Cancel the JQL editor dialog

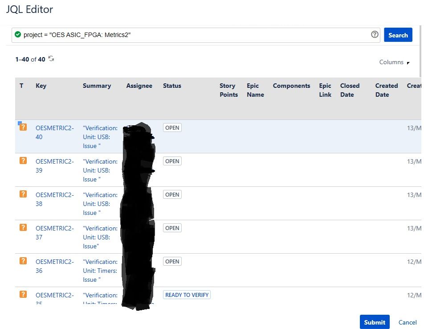click(x=408, y=322)
